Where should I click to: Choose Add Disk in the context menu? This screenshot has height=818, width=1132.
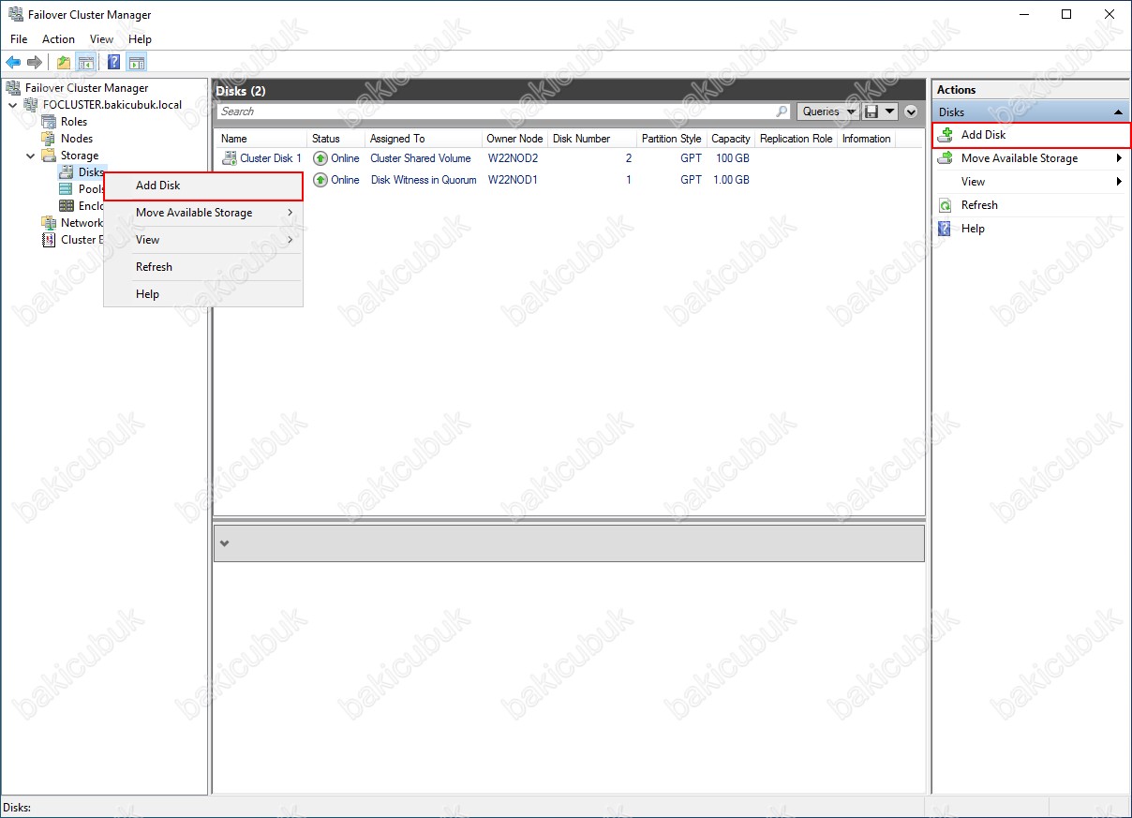pos(203,186)
